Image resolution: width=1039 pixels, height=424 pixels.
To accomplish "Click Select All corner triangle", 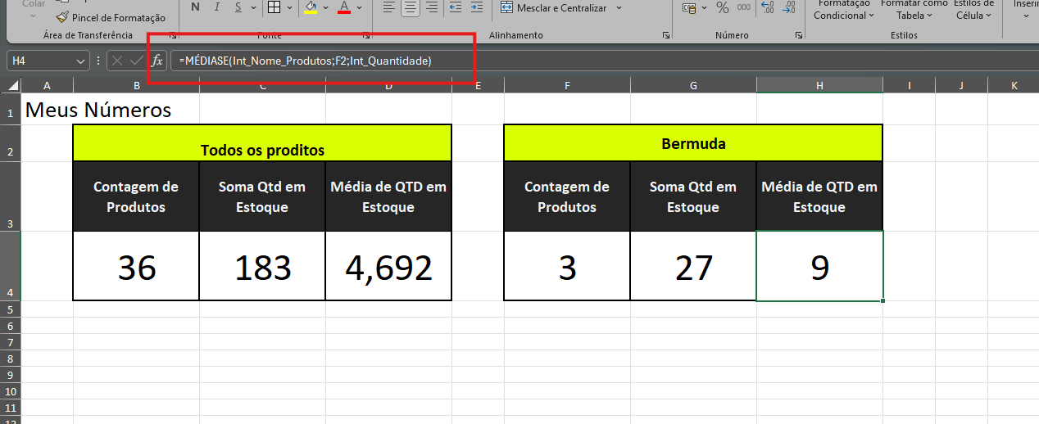I will pos(11,86).
